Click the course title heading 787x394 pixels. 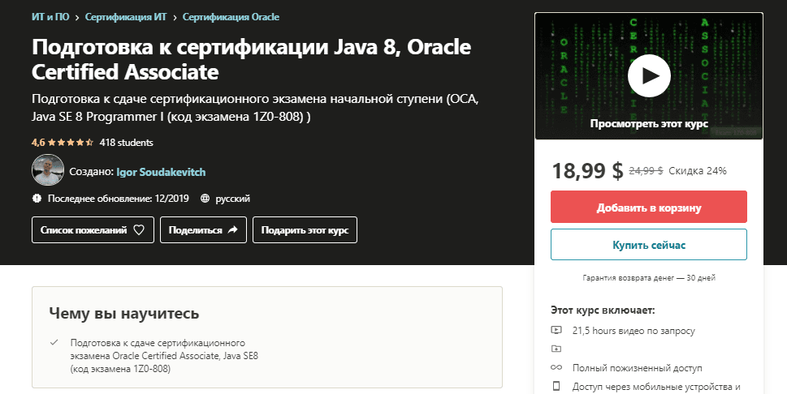point(252,59)
